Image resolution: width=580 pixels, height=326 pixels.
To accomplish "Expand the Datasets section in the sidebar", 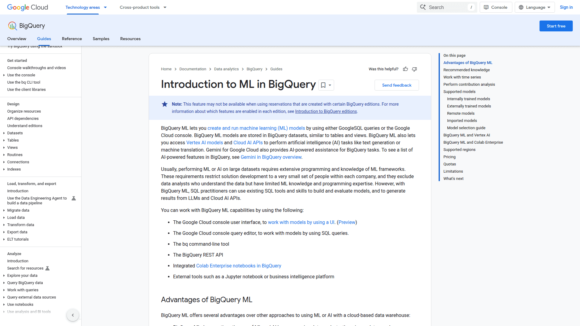I will pyautogui.click(x=4, y=133).
